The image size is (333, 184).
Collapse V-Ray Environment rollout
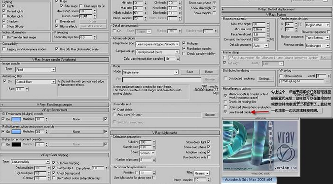(x=55, y=110)
